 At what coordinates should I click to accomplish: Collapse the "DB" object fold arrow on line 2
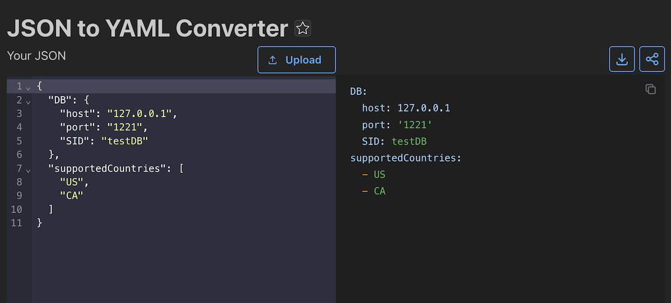click(x=28, y=101)
